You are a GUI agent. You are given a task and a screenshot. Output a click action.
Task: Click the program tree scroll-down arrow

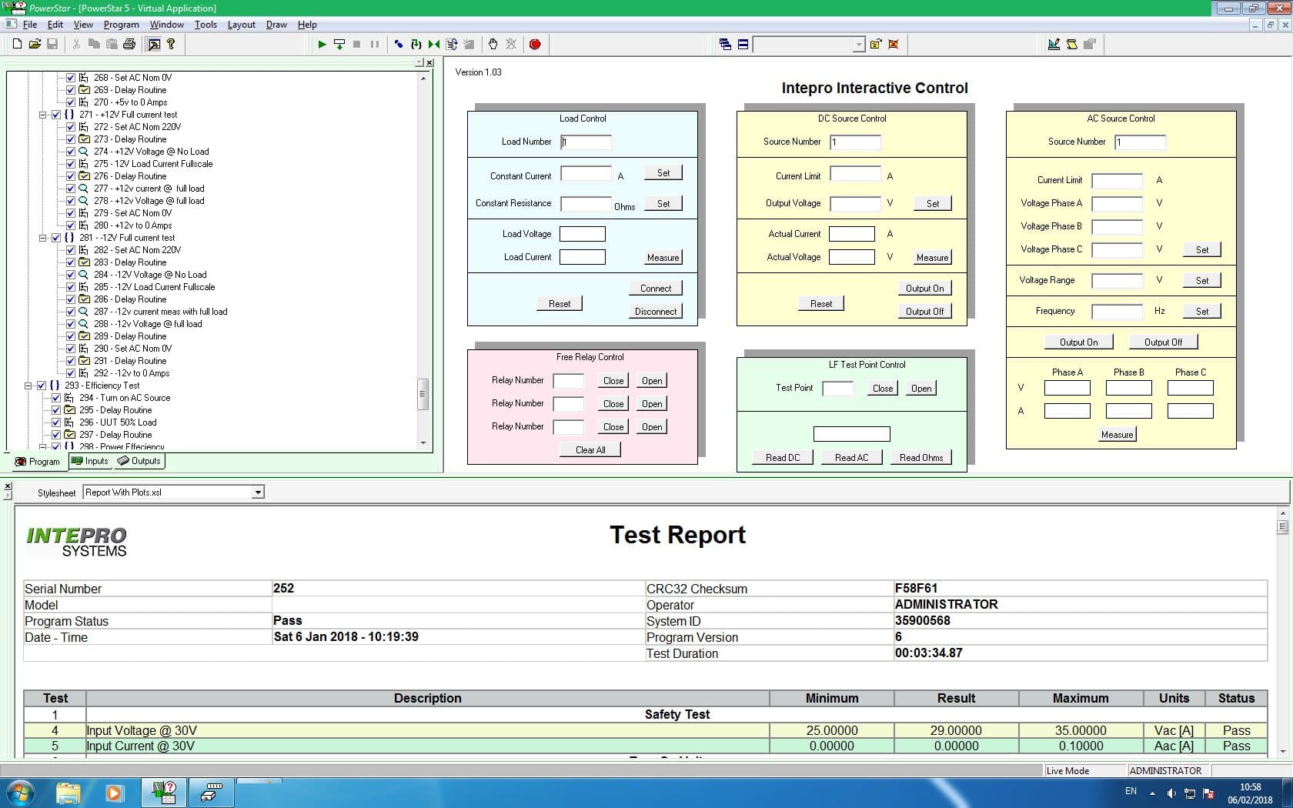423,443
